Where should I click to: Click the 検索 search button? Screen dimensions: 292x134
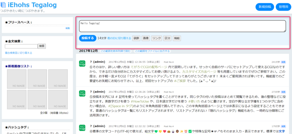coord(42,46)
